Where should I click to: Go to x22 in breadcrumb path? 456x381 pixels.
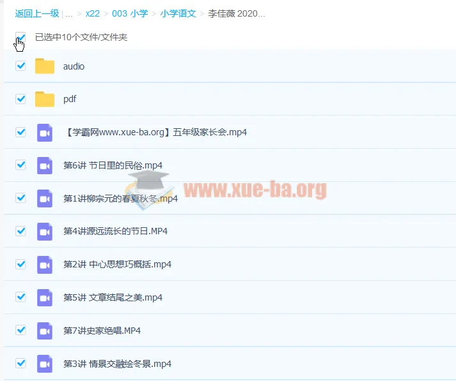(93, 13)
